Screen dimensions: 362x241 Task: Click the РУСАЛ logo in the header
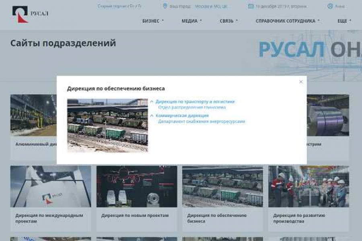[30, 14]
